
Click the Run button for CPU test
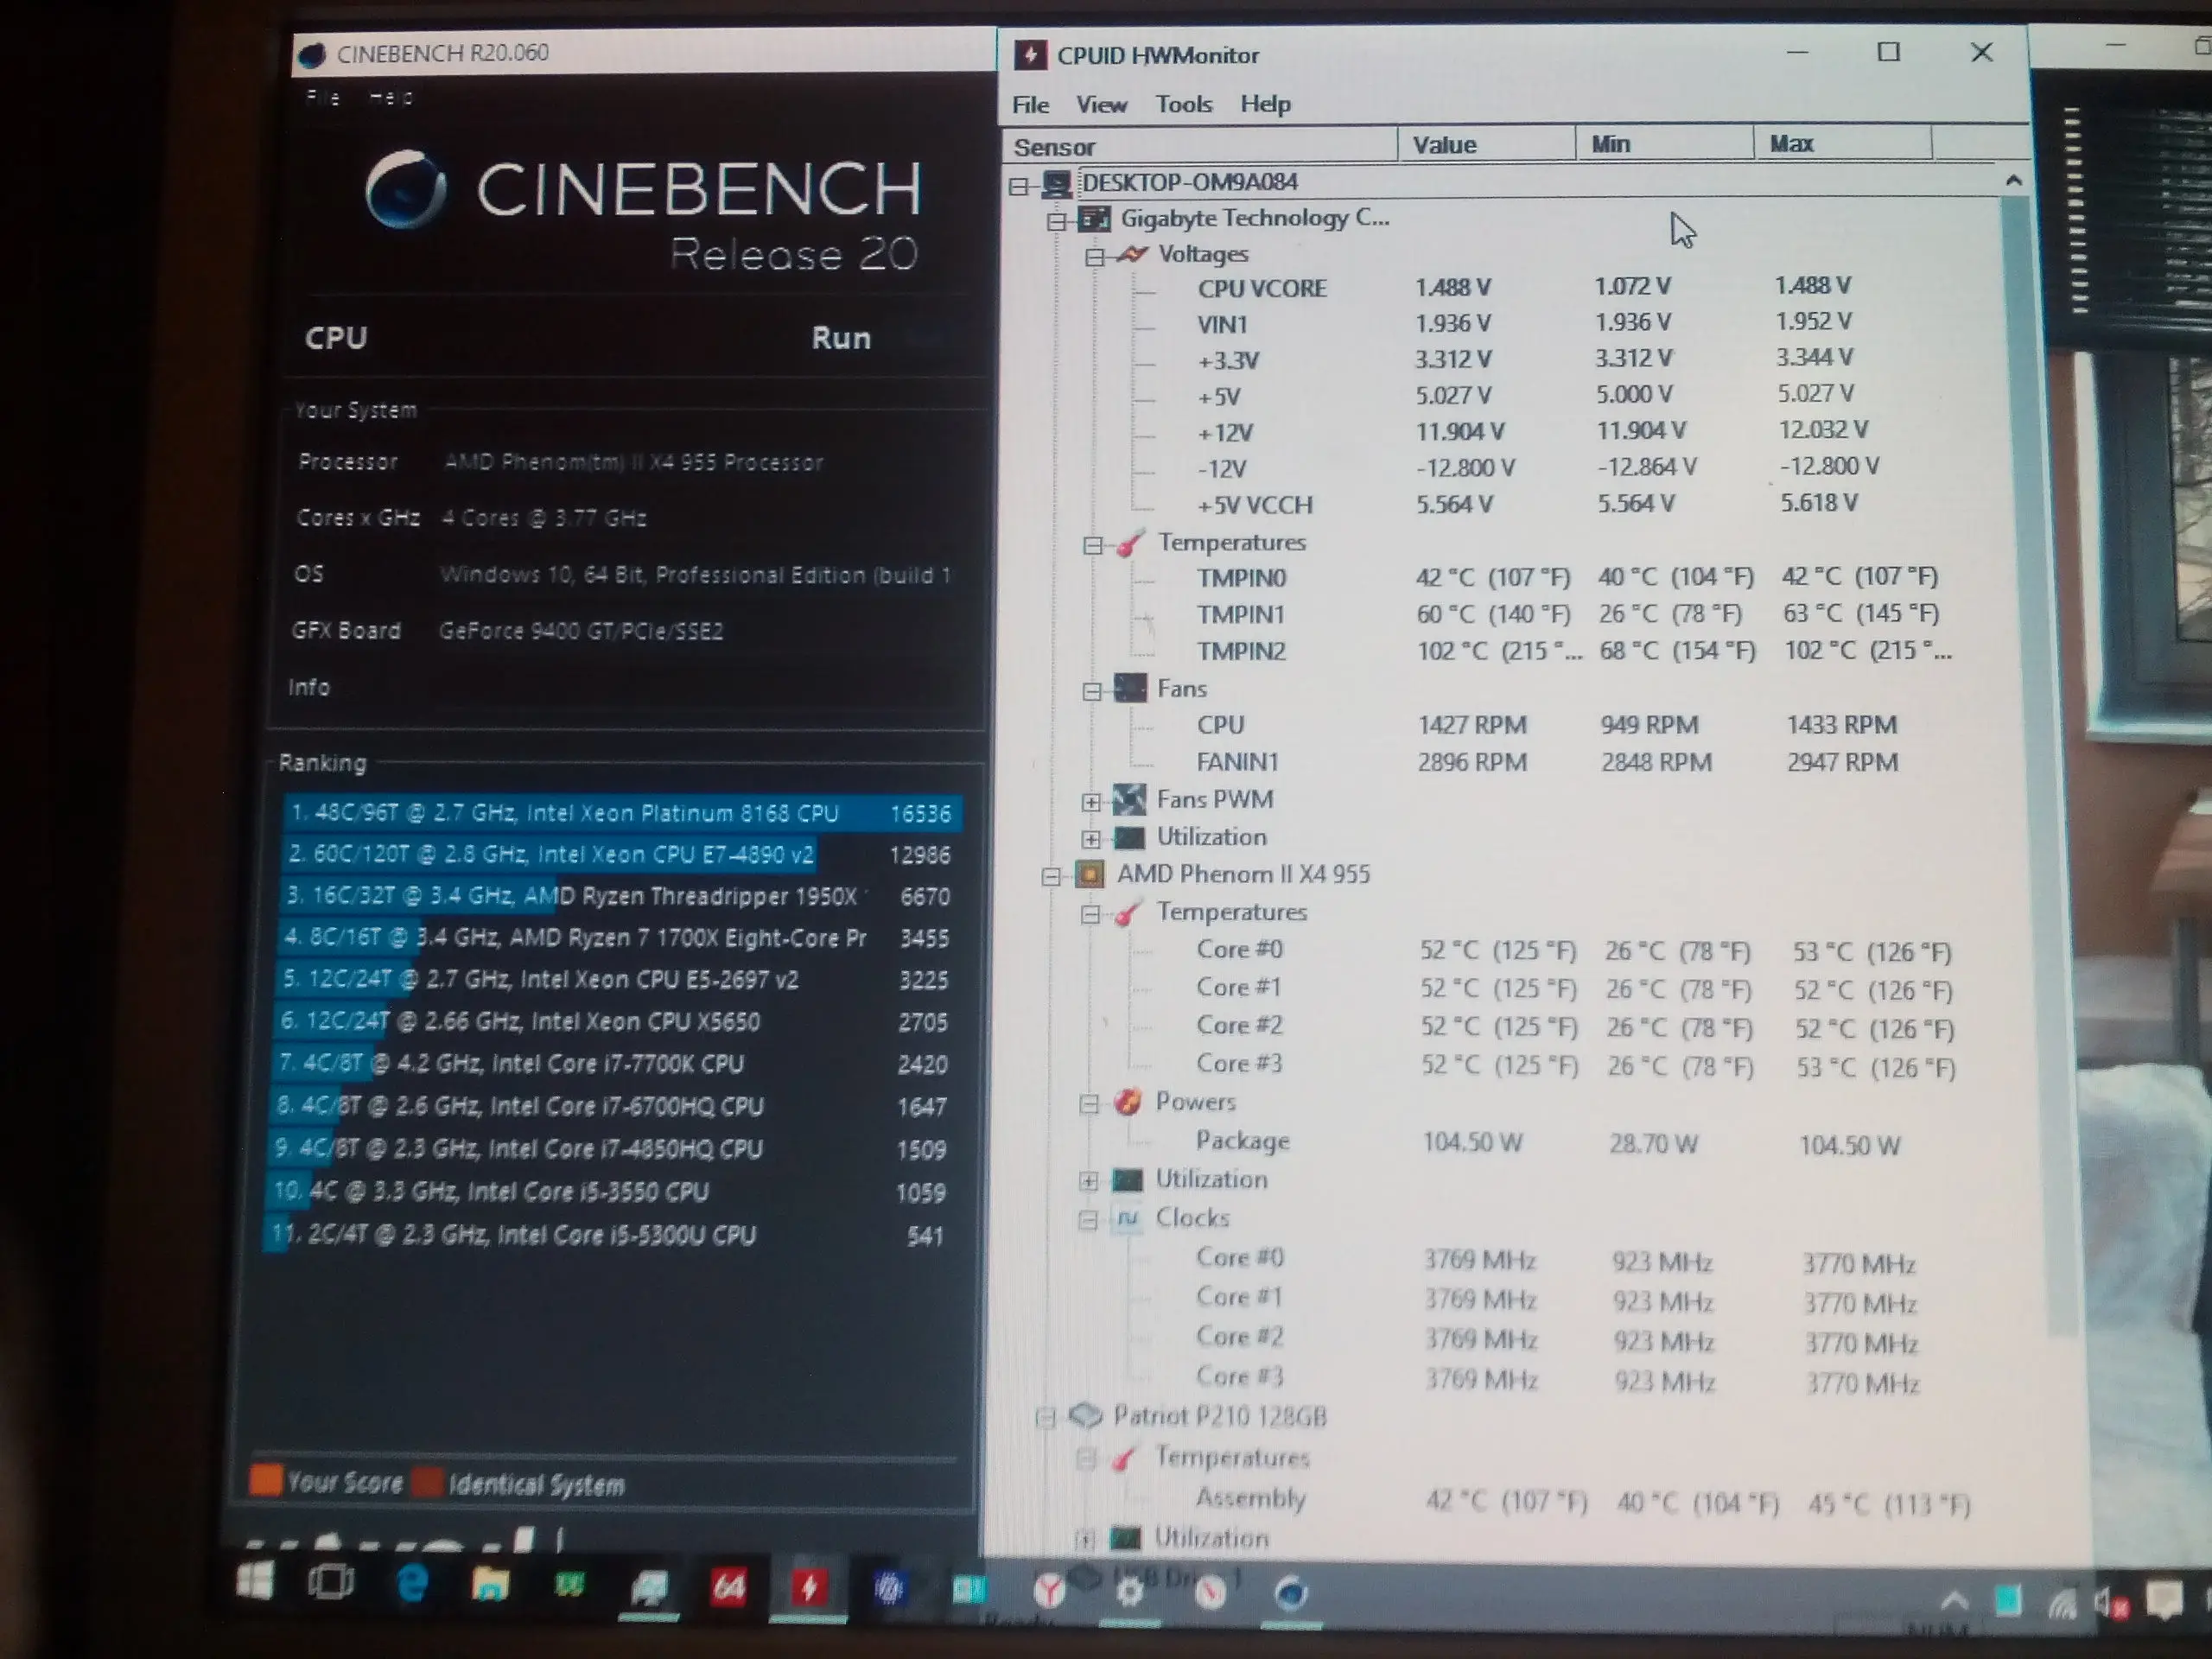pyautogui.click(x=840, y=338)
